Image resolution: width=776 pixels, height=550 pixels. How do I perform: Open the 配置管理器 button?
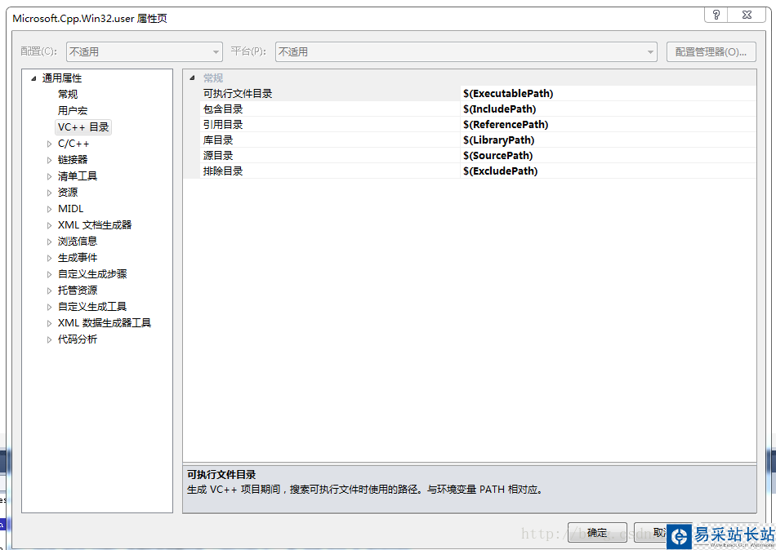[x=711, y=52]
